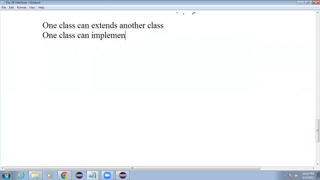Click the network tray icon

(x=296, y=175)
